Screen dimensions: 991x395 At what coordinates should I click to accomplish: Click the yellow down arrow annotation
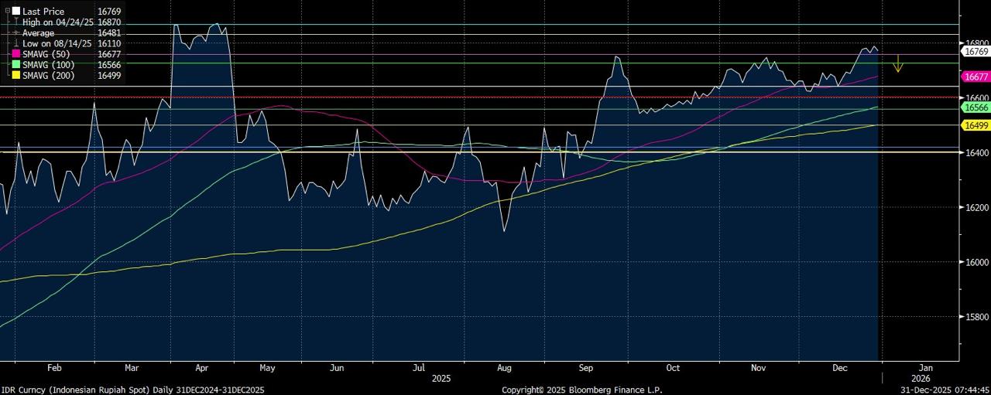coord(898,64)
